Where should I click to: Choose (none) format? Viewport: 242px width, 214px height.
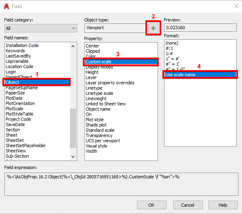click(172, 43)
